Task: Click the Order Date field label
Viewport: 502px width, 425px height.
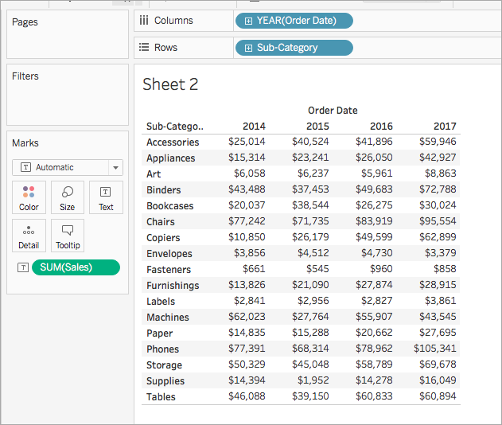Action: click(333, 111)
